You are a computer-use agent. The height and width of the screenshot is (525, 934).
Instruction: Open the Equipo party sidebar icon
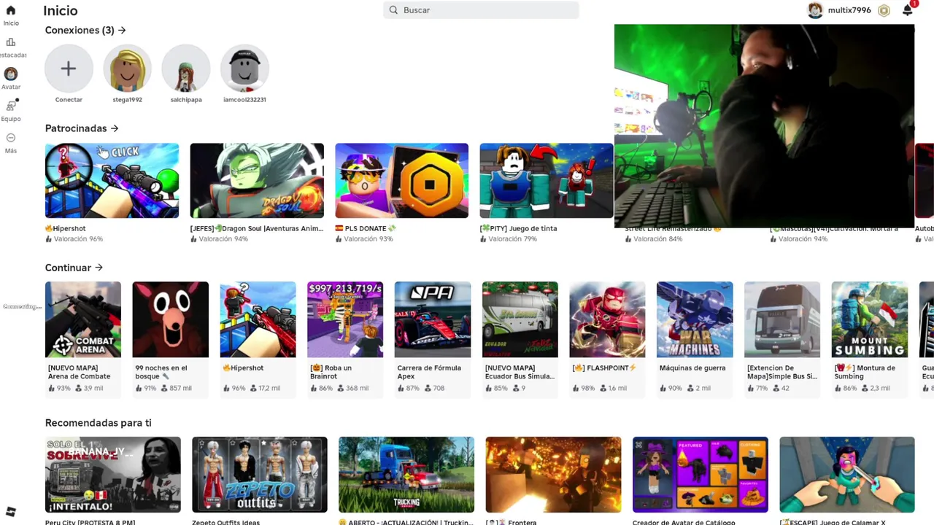(10, 106)
